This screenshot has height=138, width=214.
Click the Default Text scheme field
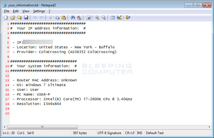pyautogui.click(x=155, y=133)
